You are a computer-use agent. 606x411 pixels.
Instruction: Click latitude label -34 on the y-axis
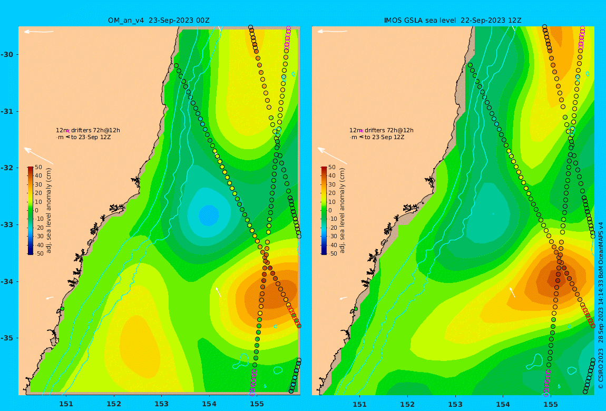(x=6, y=281)
